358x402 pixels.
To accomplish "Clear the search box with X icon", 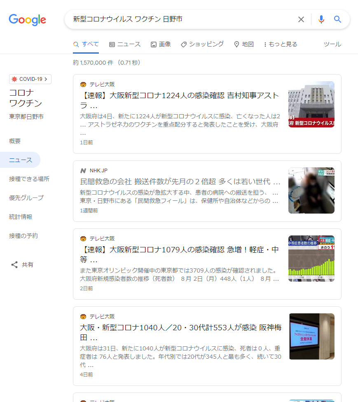I will (x=301, y=19).
